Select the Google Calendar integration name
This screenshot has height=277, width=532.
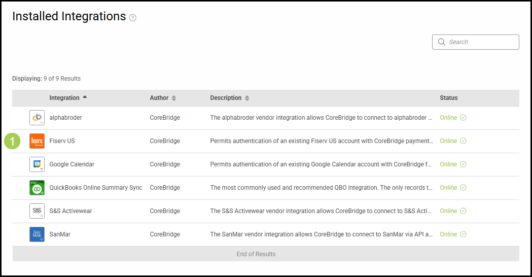pyautogui.click(x=72, y=164)
